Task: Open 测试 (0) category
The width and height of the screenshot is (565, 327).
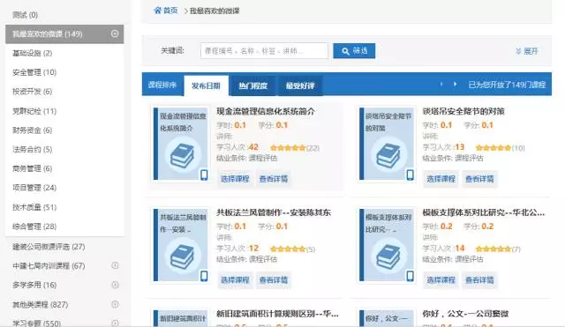Action: [x=26, y=15]
